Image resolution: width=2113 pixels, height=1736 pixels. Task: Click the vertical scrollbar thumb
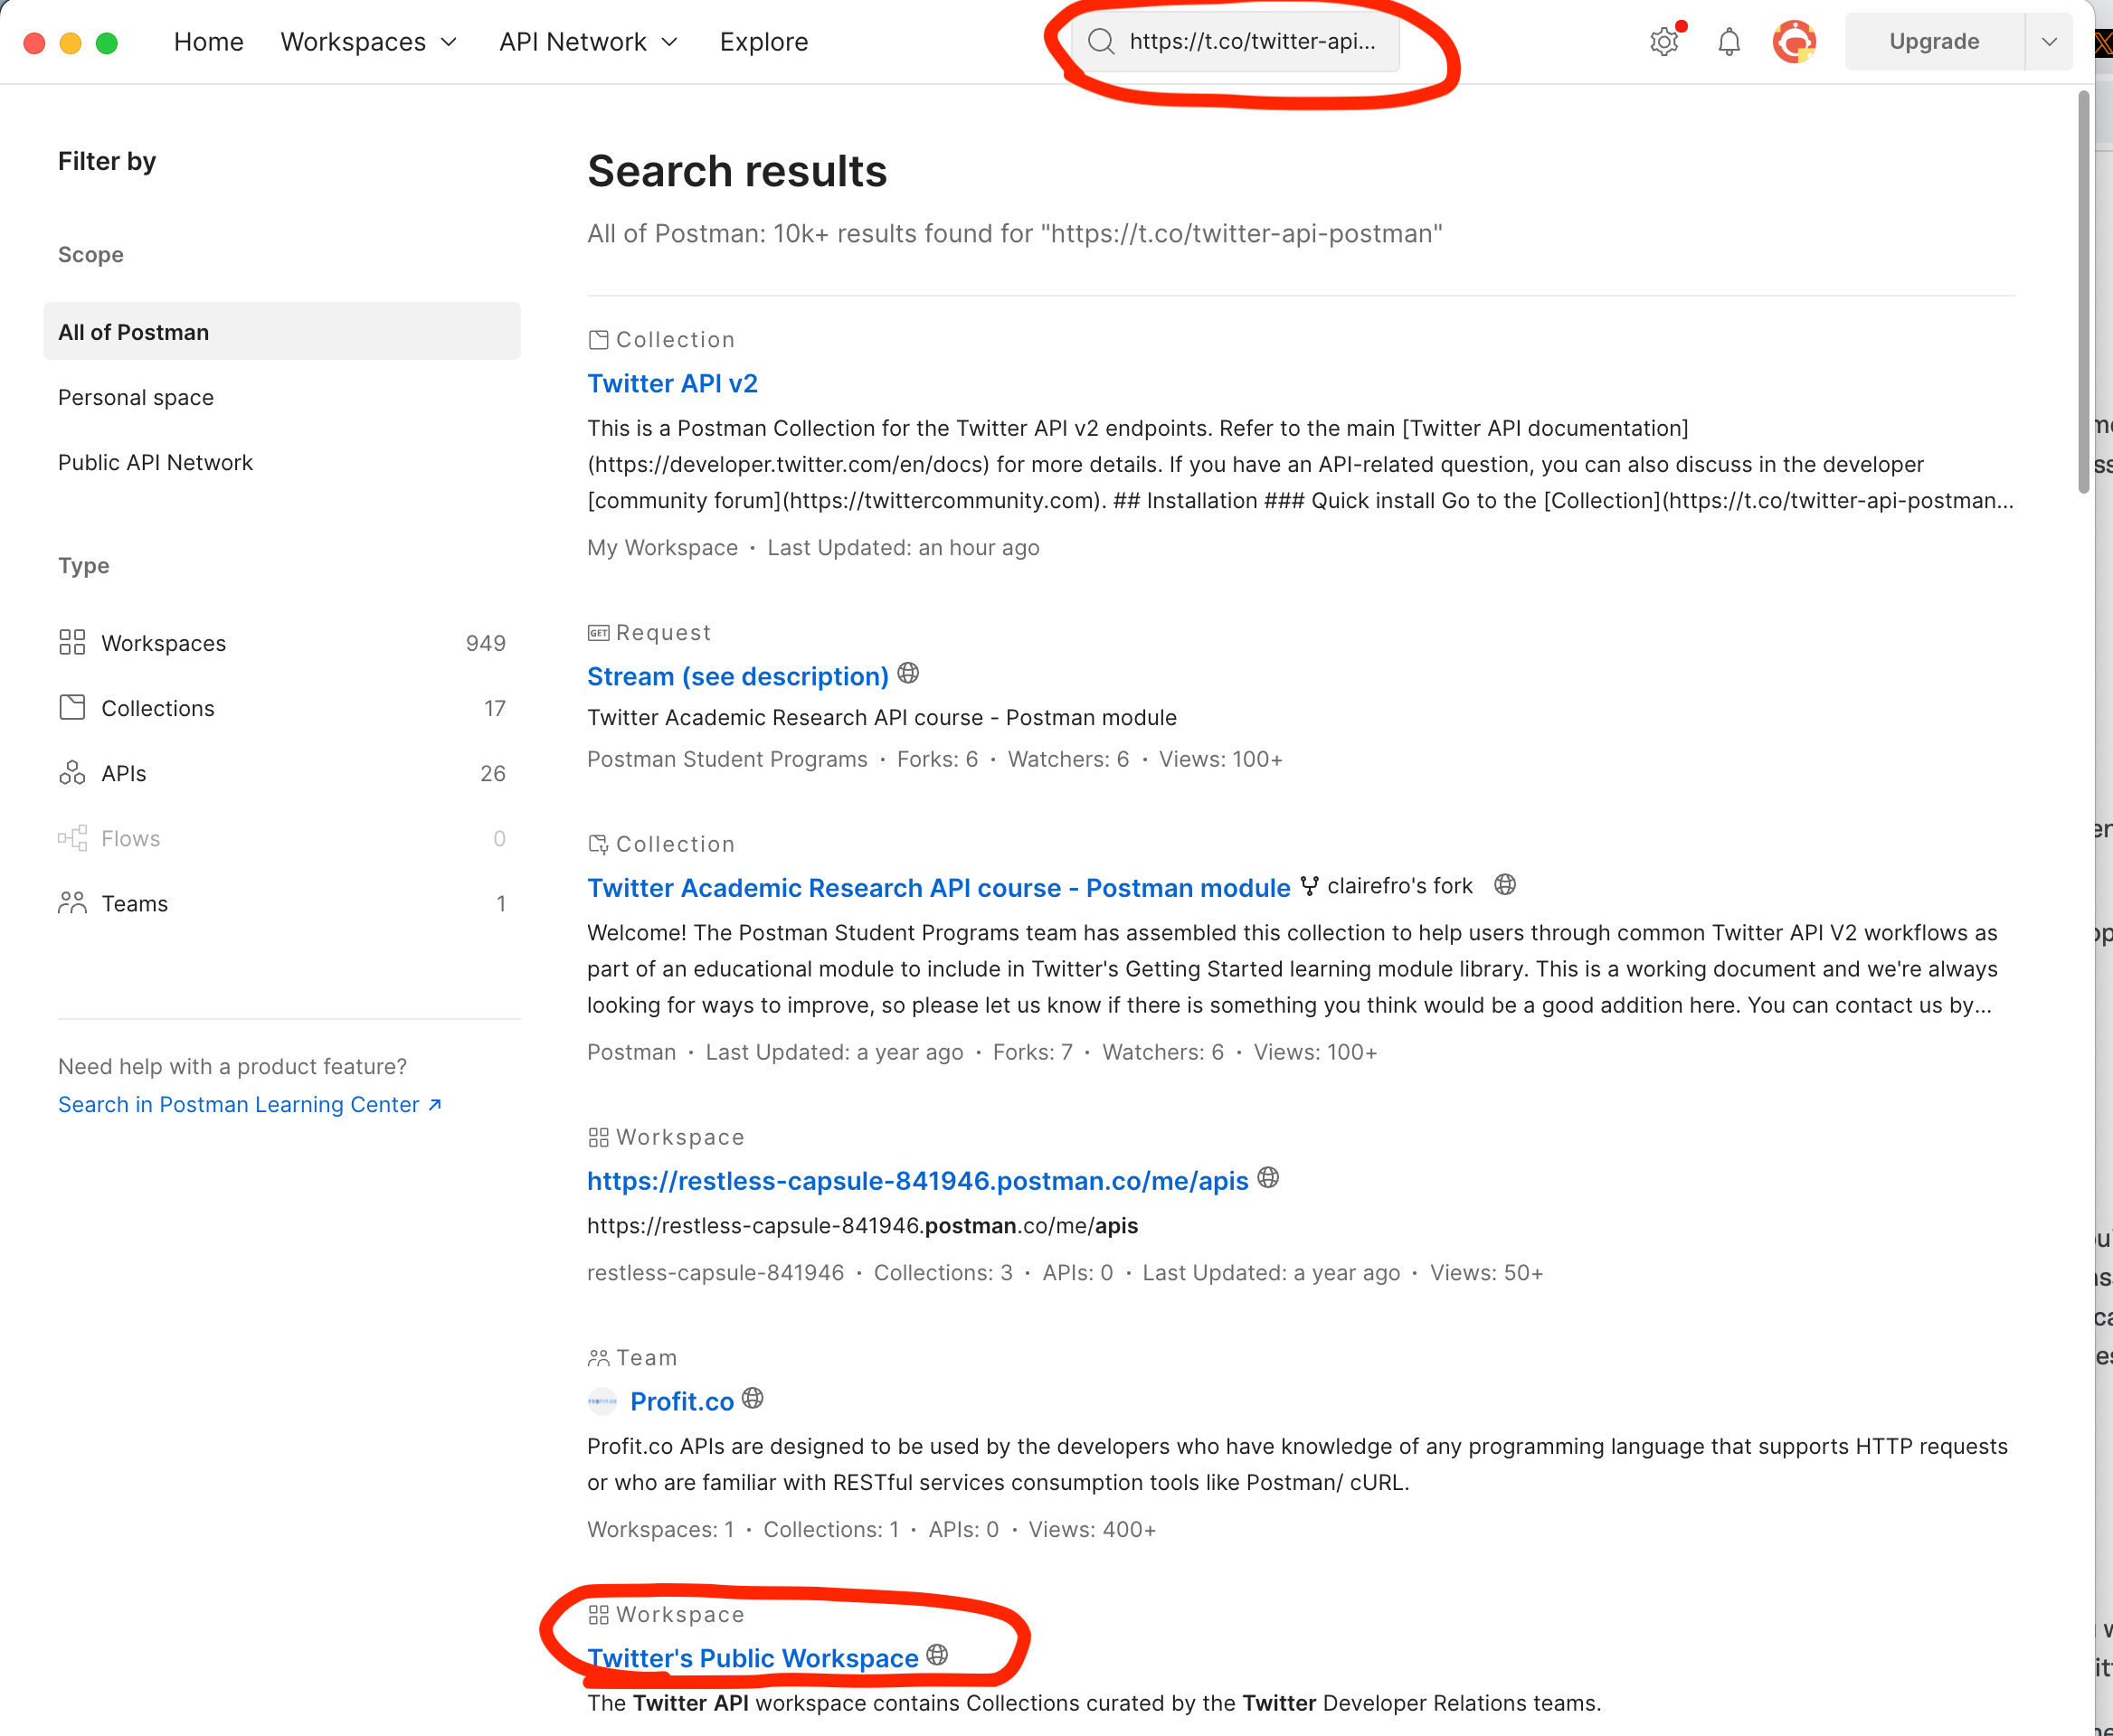(x=2083, y=292)
